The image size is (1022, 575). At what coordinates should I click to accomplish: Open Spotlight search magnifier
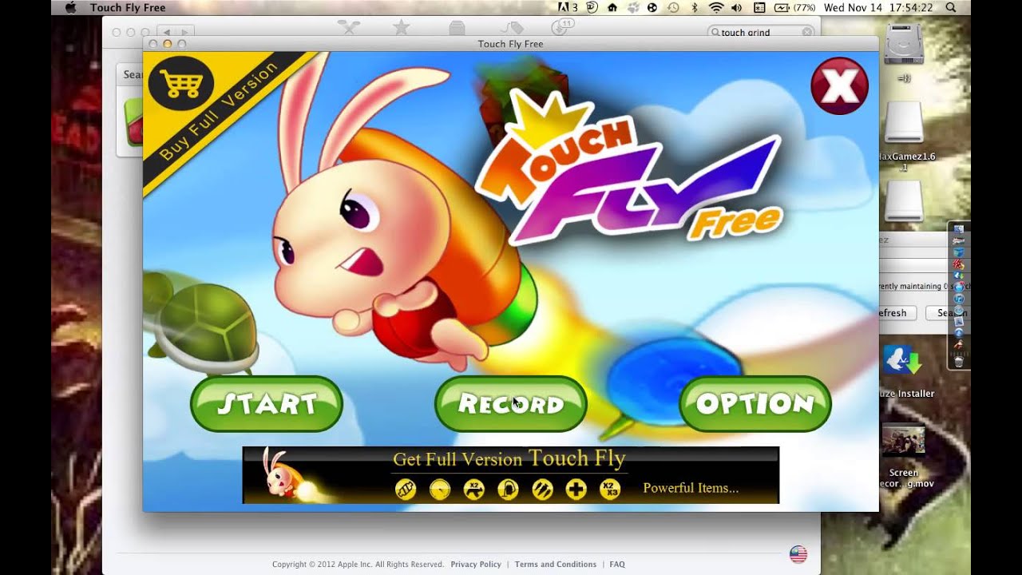(x=950, y=8)
